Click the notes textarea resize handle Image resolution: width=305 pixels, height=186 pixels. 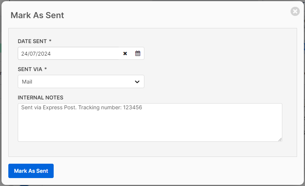click(x=280, y=139)
